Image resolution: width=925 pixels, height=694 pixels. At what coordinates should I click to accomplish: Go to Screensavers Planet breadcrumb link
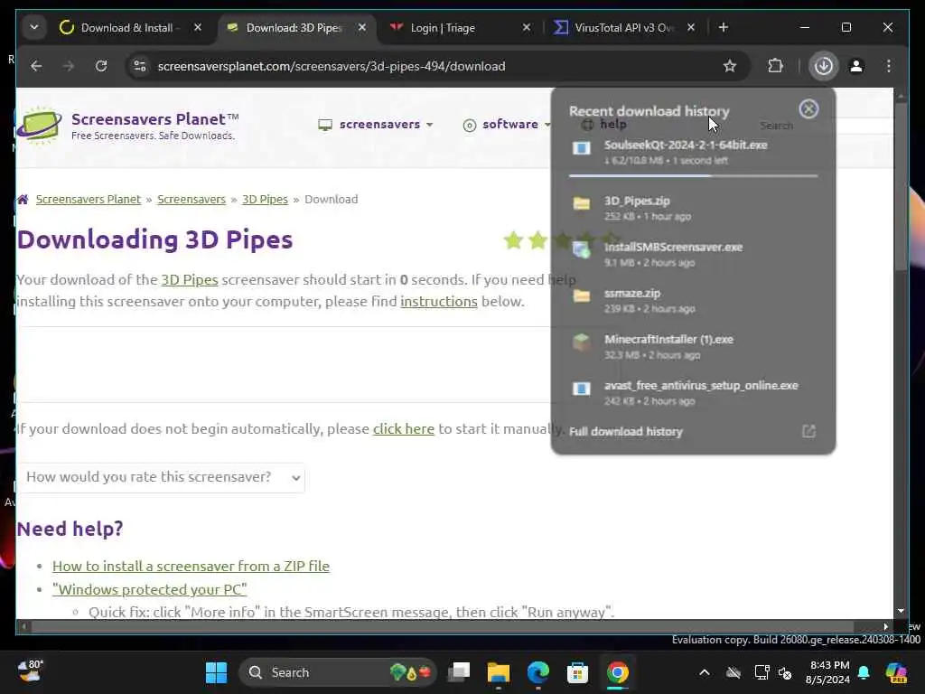coord(89,200)
